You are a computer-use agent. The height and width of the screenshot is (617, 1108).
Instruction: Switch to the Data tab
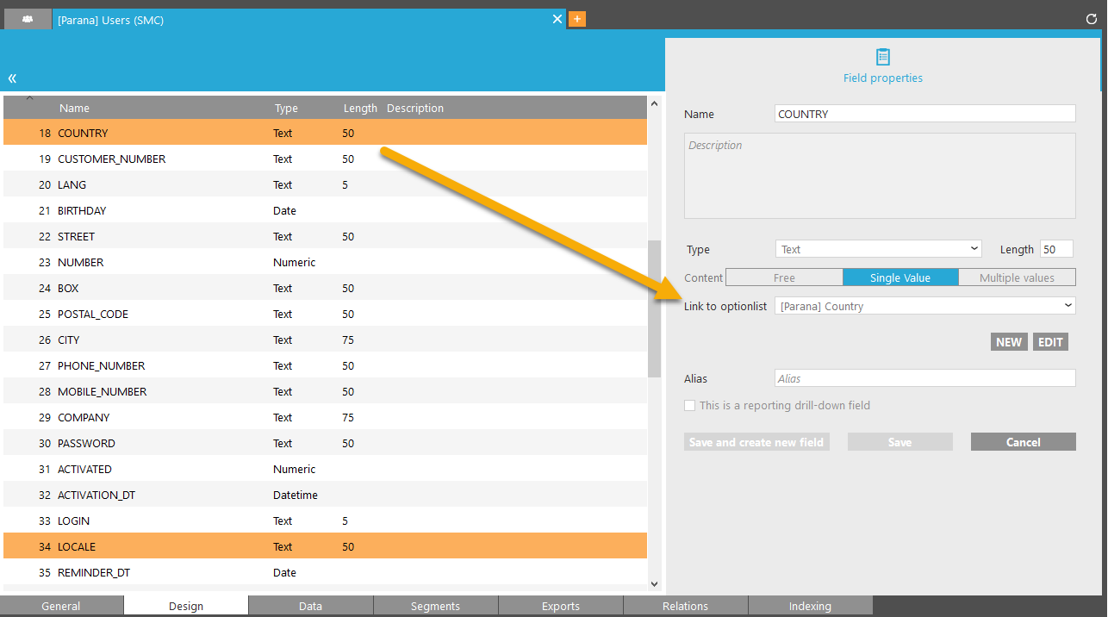coord(310,606)
